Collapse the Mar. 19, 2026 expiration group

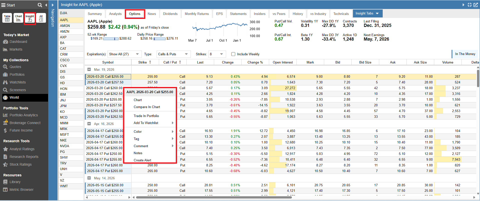point(89,69)
